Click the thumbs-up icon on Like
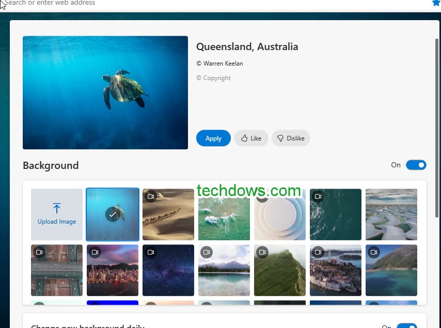Image resolution: width=441 pixels, height=328 pixels. click(x=244, y=138)
